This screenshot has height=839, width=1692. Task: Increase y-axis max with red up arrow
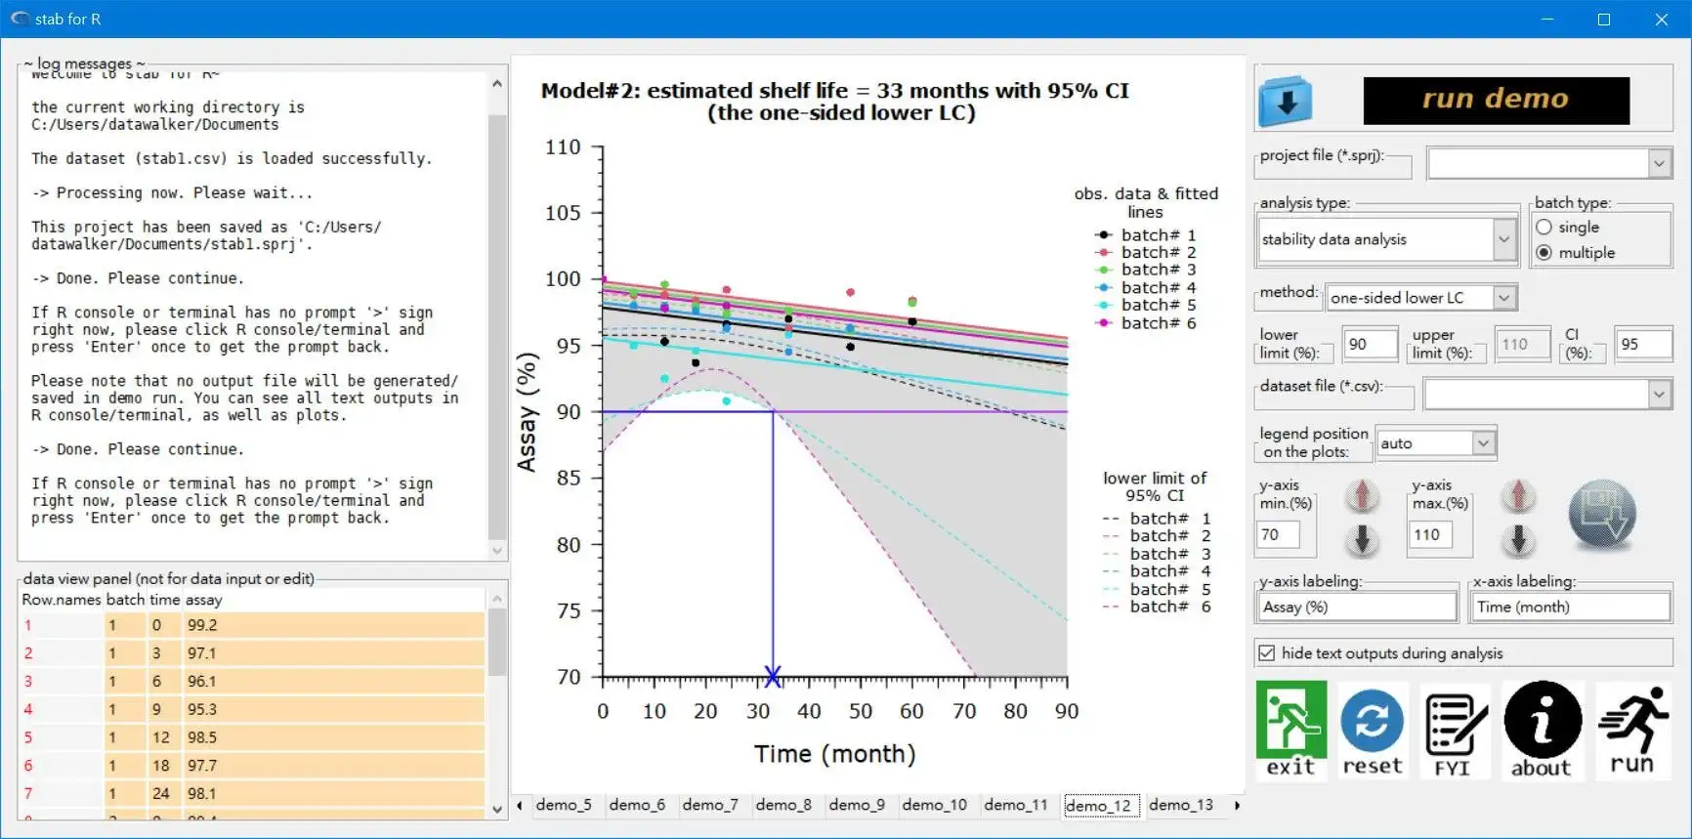(x=1518, y=496)
